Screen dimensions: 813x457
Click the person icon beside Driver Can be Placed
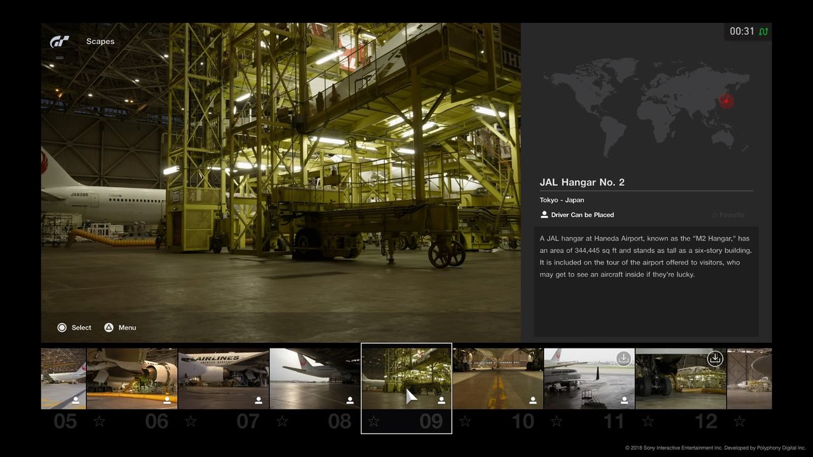click(x=544, y=215)
